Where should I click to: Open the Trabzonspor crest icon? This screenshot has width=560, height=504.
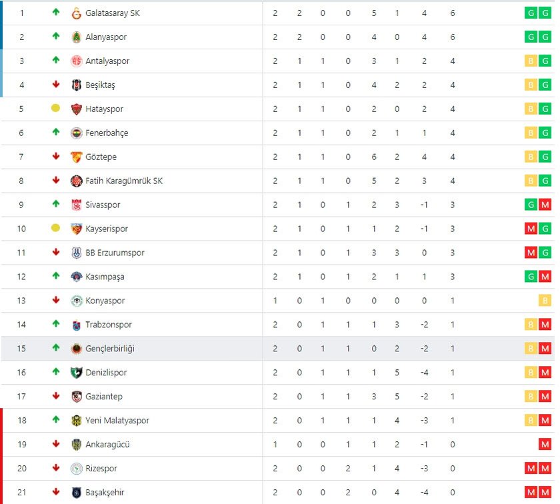77,325
